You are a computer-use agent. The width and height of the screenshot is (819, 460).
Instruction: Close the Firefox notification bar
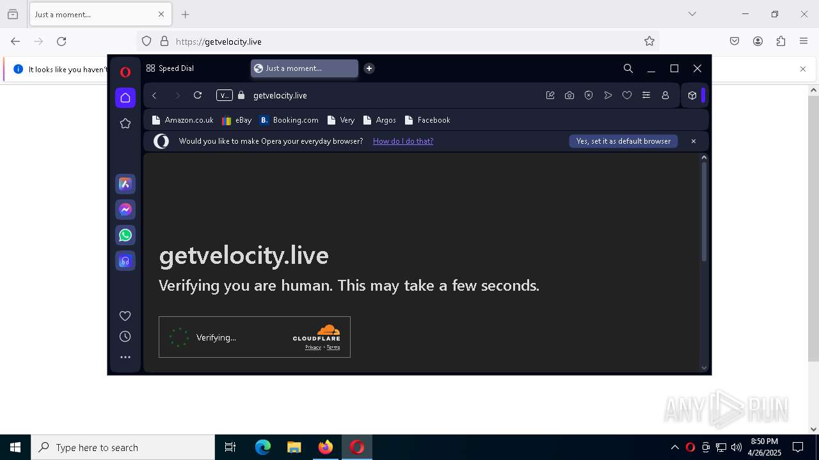803,69
